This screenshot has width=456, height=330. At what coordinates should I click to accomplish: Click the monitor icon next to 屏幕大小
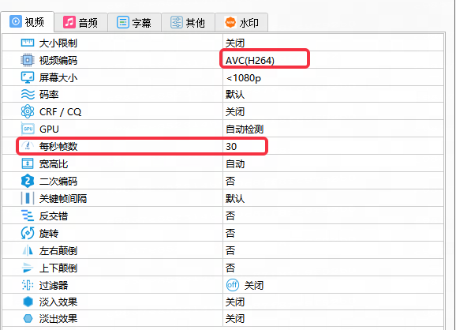tap(28, 77)
